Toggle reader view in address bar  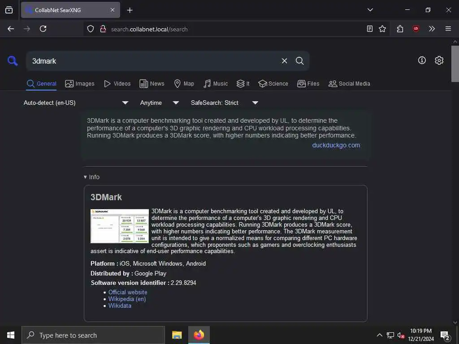[x=370, y=29]
